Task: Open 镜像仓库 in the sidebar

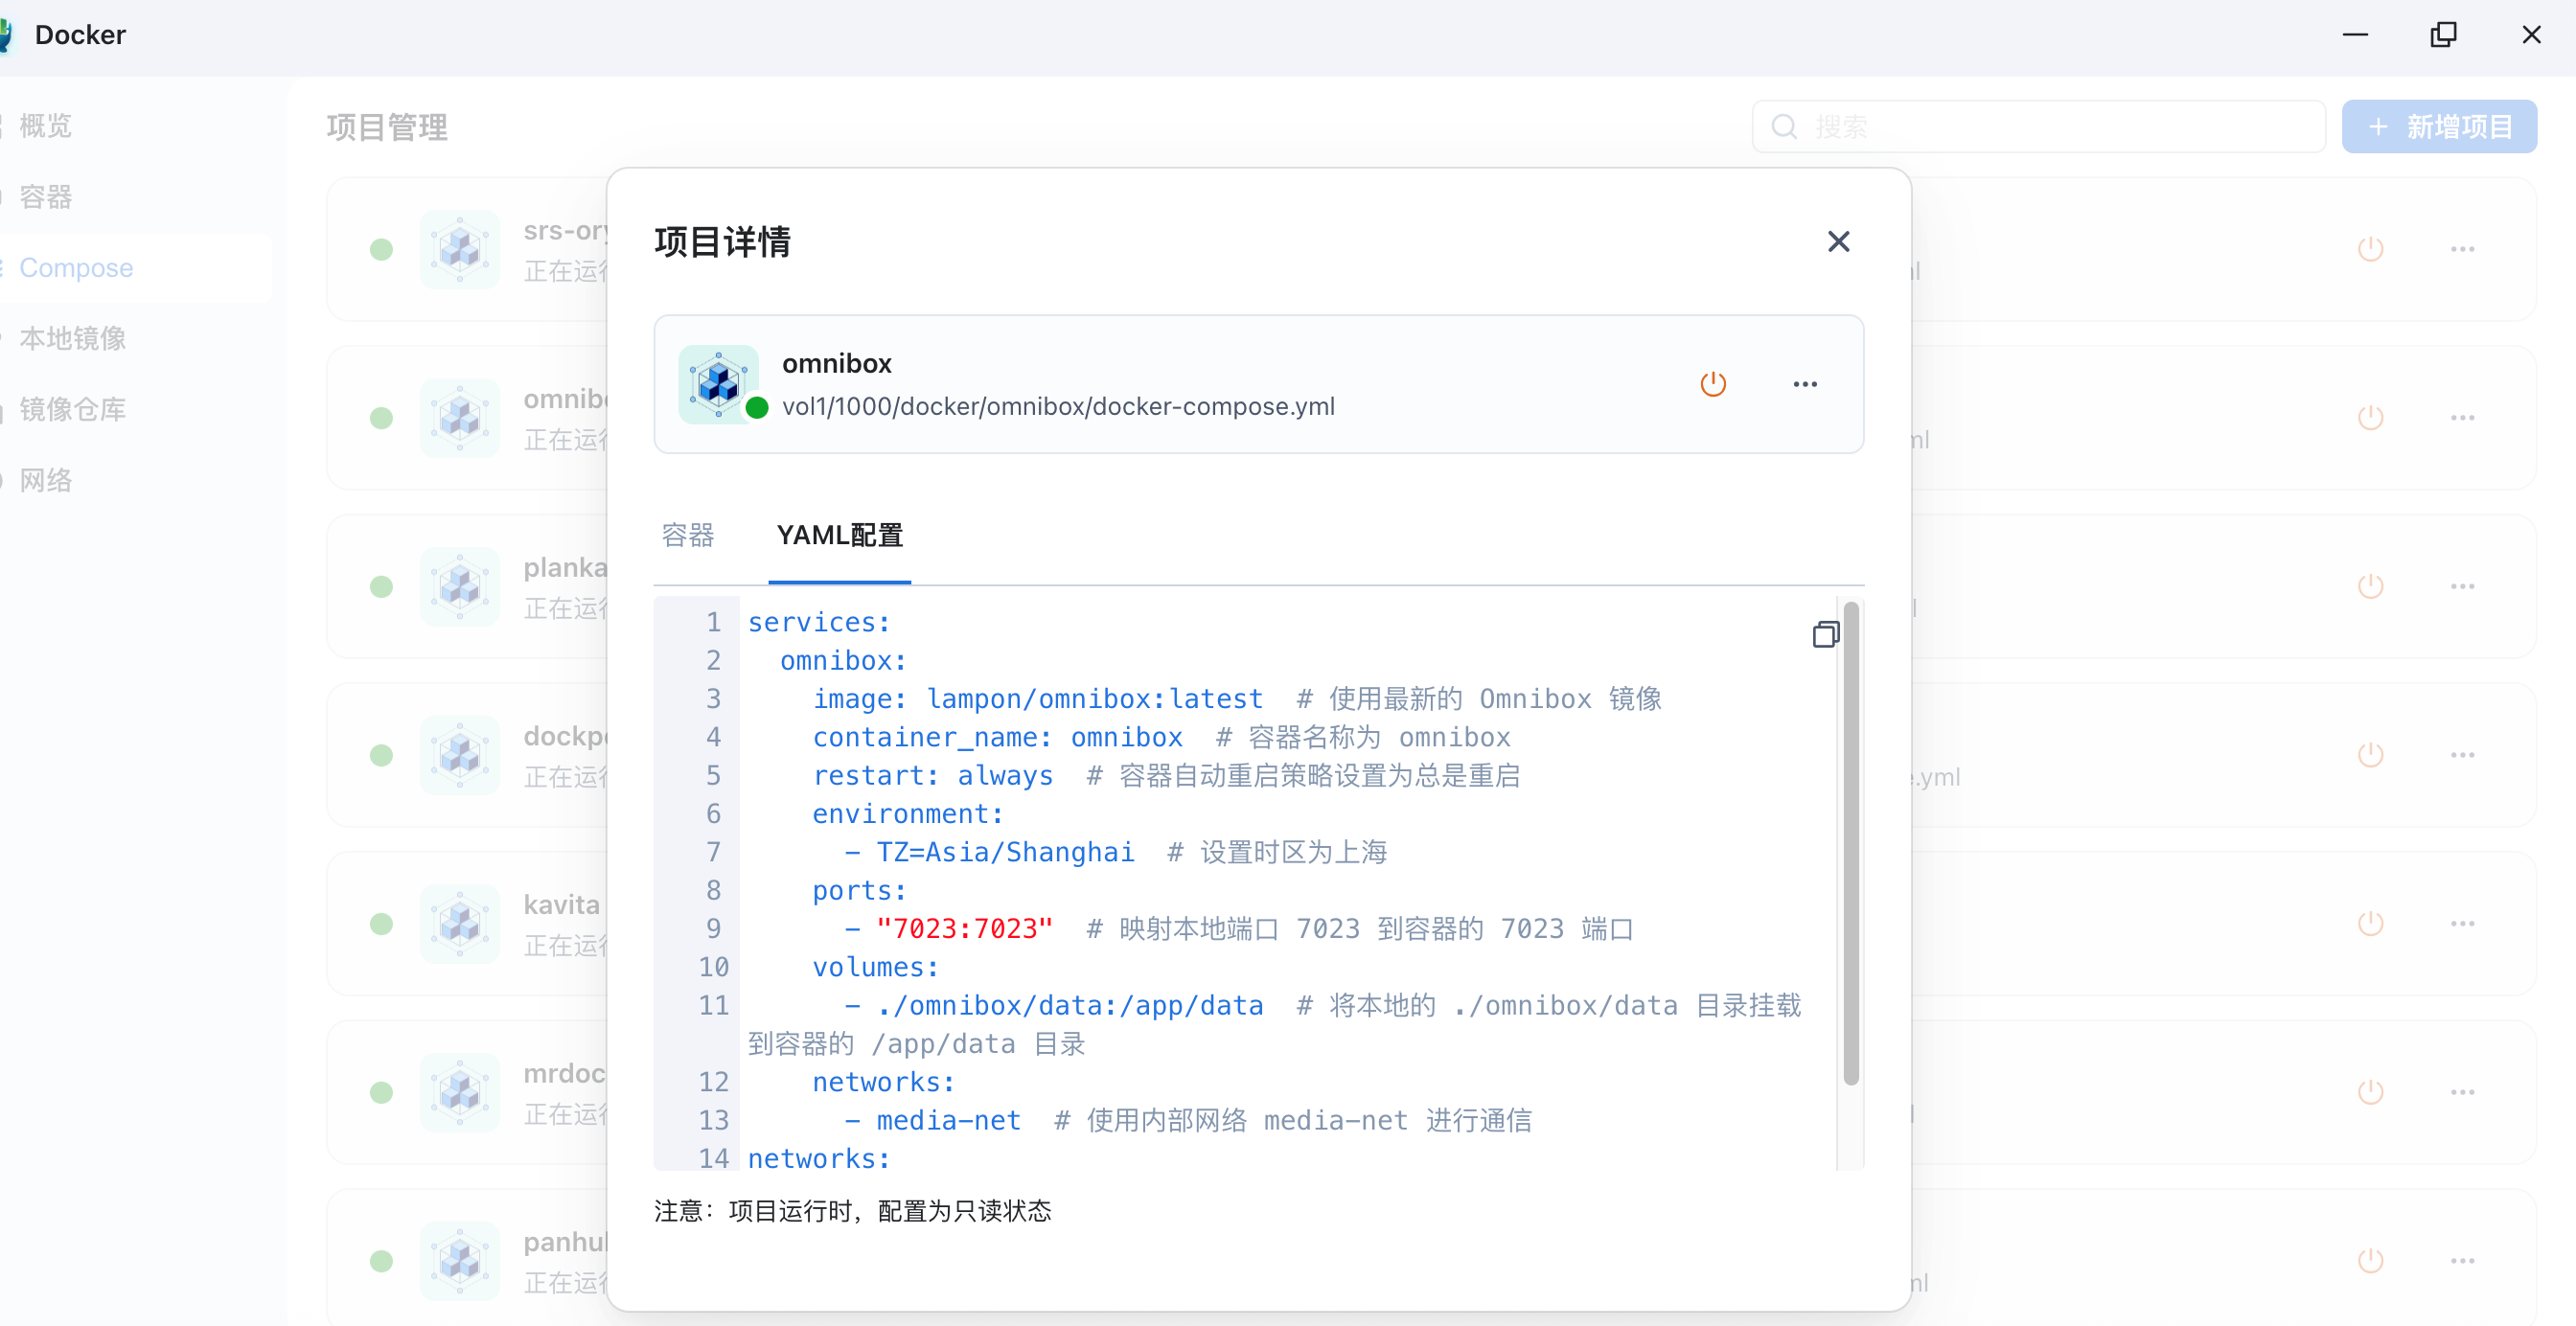Action: [x=73, y=410]
